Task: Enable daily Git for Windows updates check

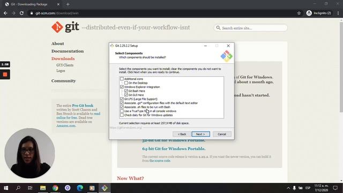Action: pos(122,115)
